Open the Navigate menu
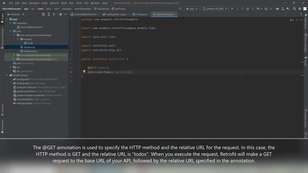Image resolution: width=308 pixels, height=173 pixels. 34,3
